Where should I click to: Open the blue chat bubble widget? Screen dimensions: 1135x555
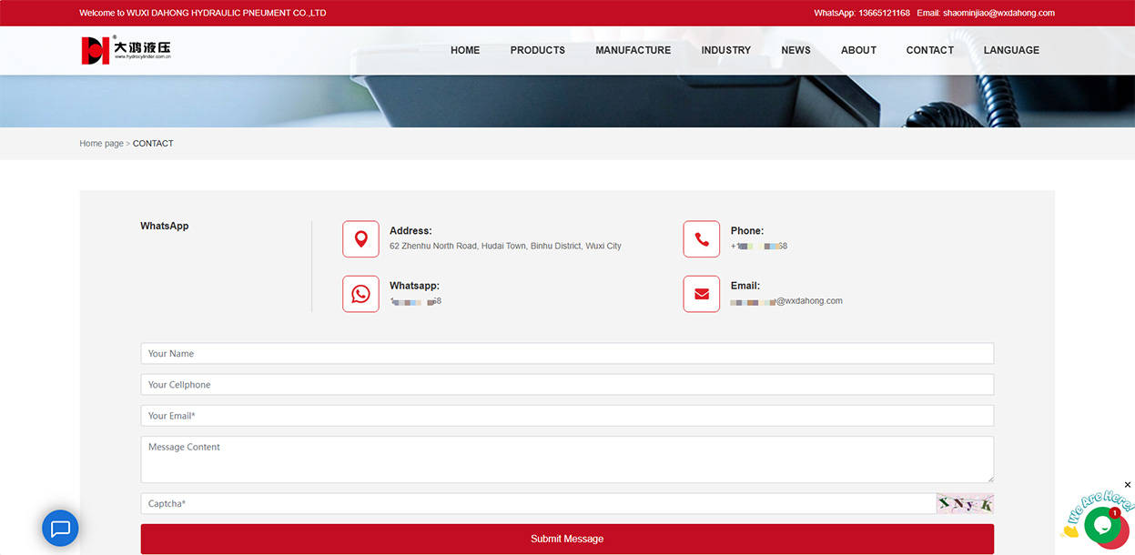(60, 528)
